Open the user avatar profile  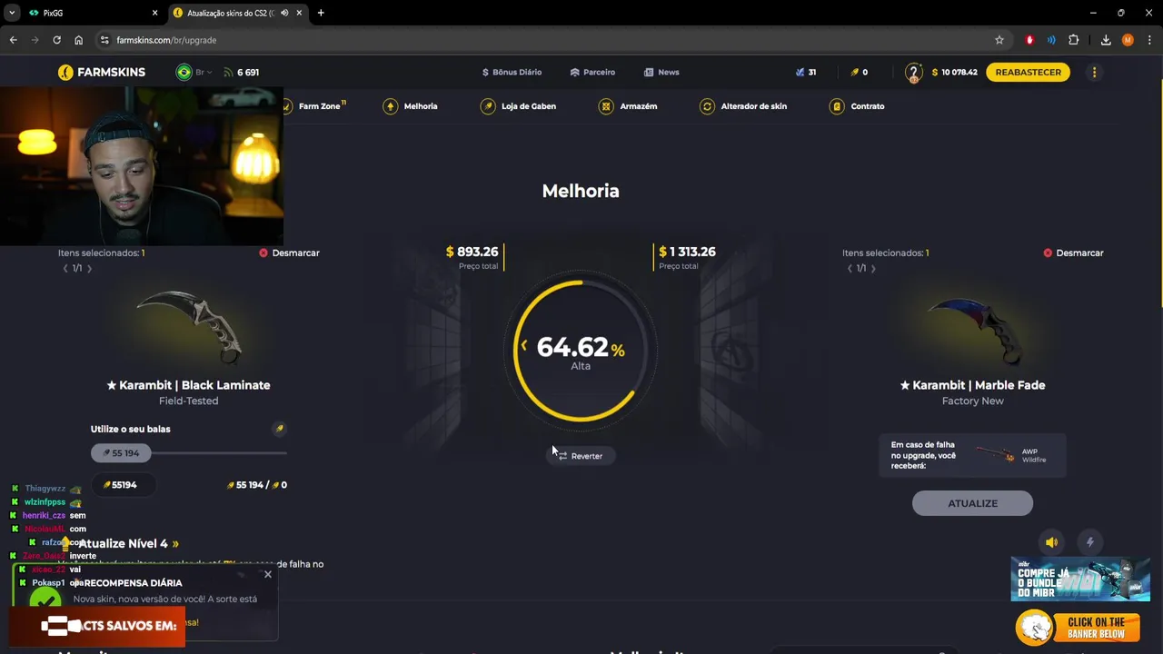click(913, 73)
